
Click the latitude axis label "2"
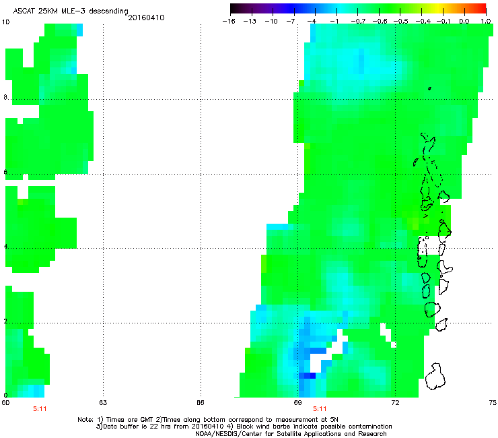[x=5, y=321]
